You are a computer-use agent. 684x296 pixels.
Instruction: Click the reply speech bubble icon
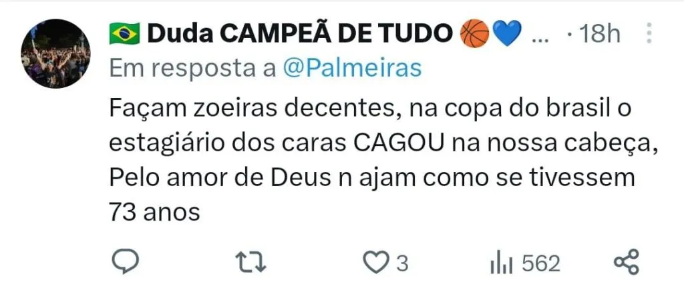pyautogui.click(x=125, y=262)
